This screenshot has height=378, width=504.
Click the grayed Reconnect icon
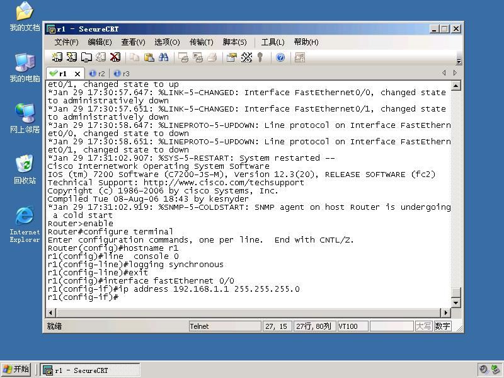tap(101, 57)
